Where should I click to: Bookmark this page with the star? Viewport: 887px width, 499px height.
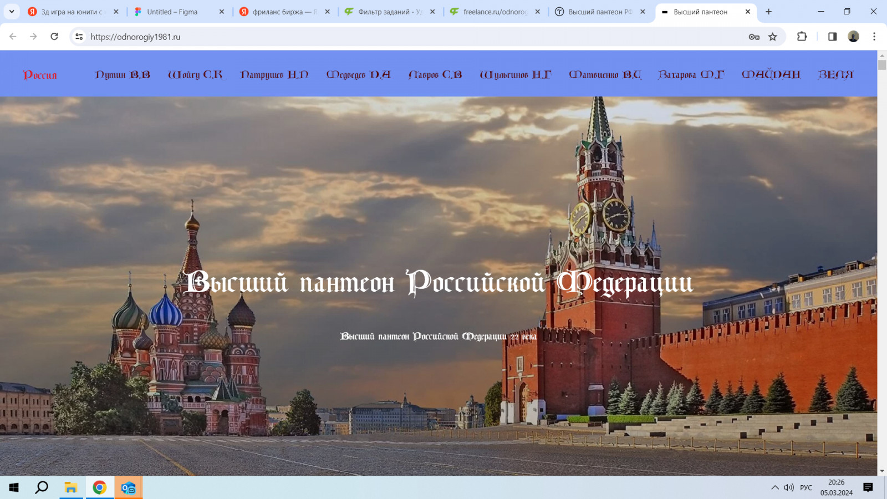773,37
